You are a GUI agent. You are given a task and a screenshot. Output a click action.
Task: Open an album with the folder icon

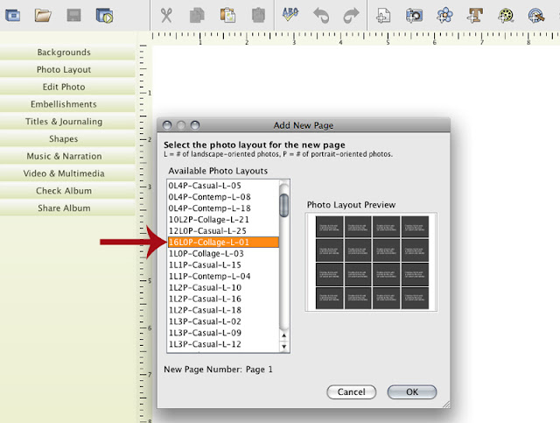[43, 16]
